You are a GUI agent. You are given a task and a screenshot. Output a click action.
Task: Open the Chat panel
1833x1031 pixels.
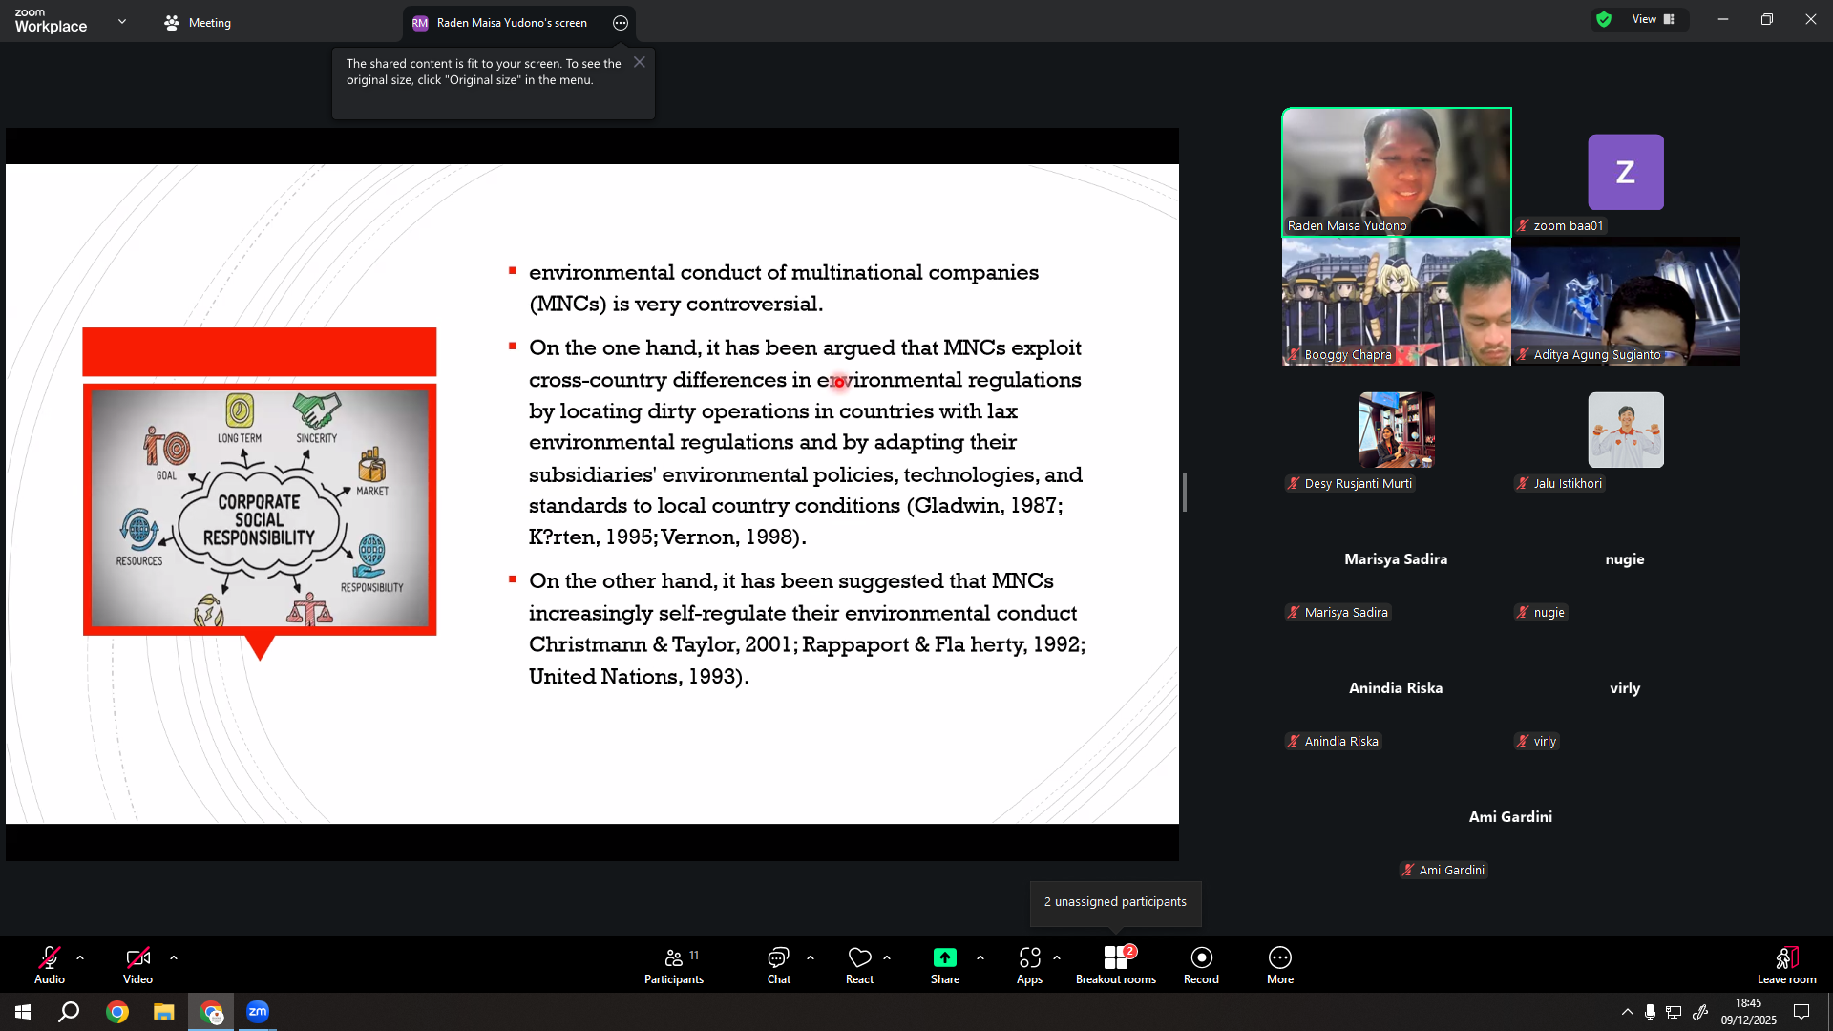(779, 965)
